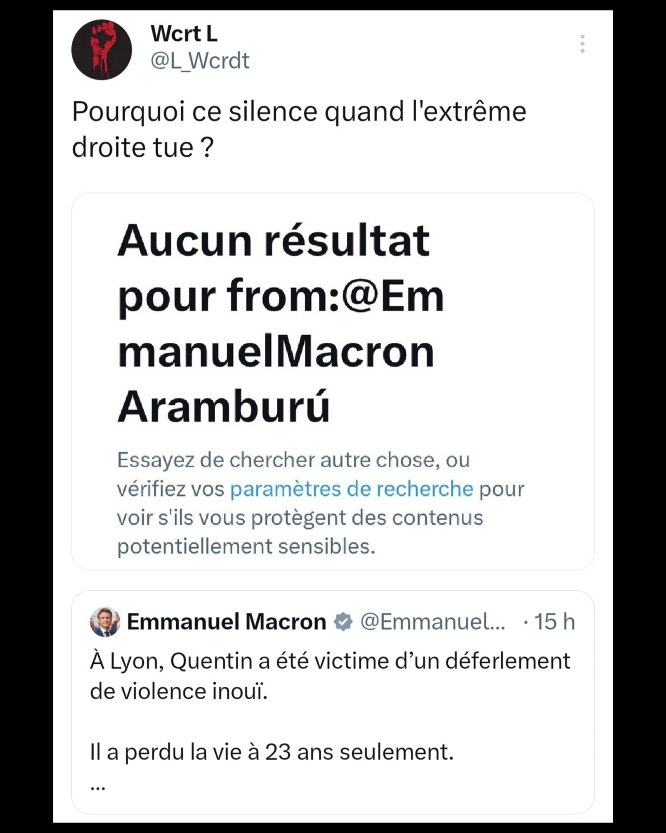Open the @L_Wcrdt handle profile
The height and width of the screenshot is (833, 666).
200,61
